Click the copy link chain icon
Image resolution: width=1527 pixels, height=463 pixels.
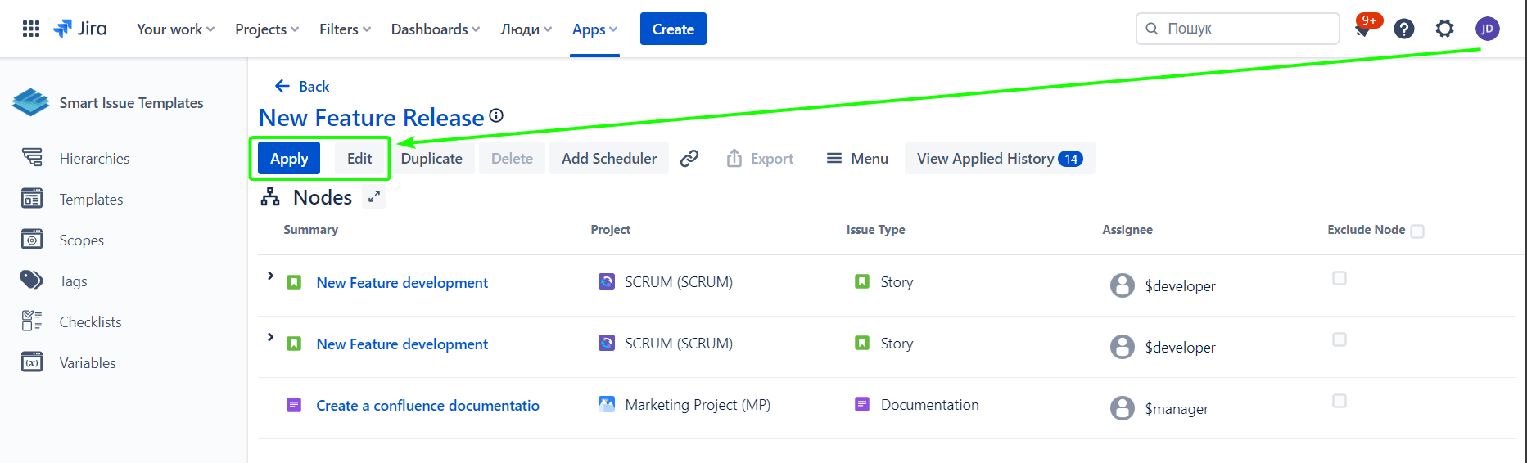pyautogui.click(x=689, y=159)
